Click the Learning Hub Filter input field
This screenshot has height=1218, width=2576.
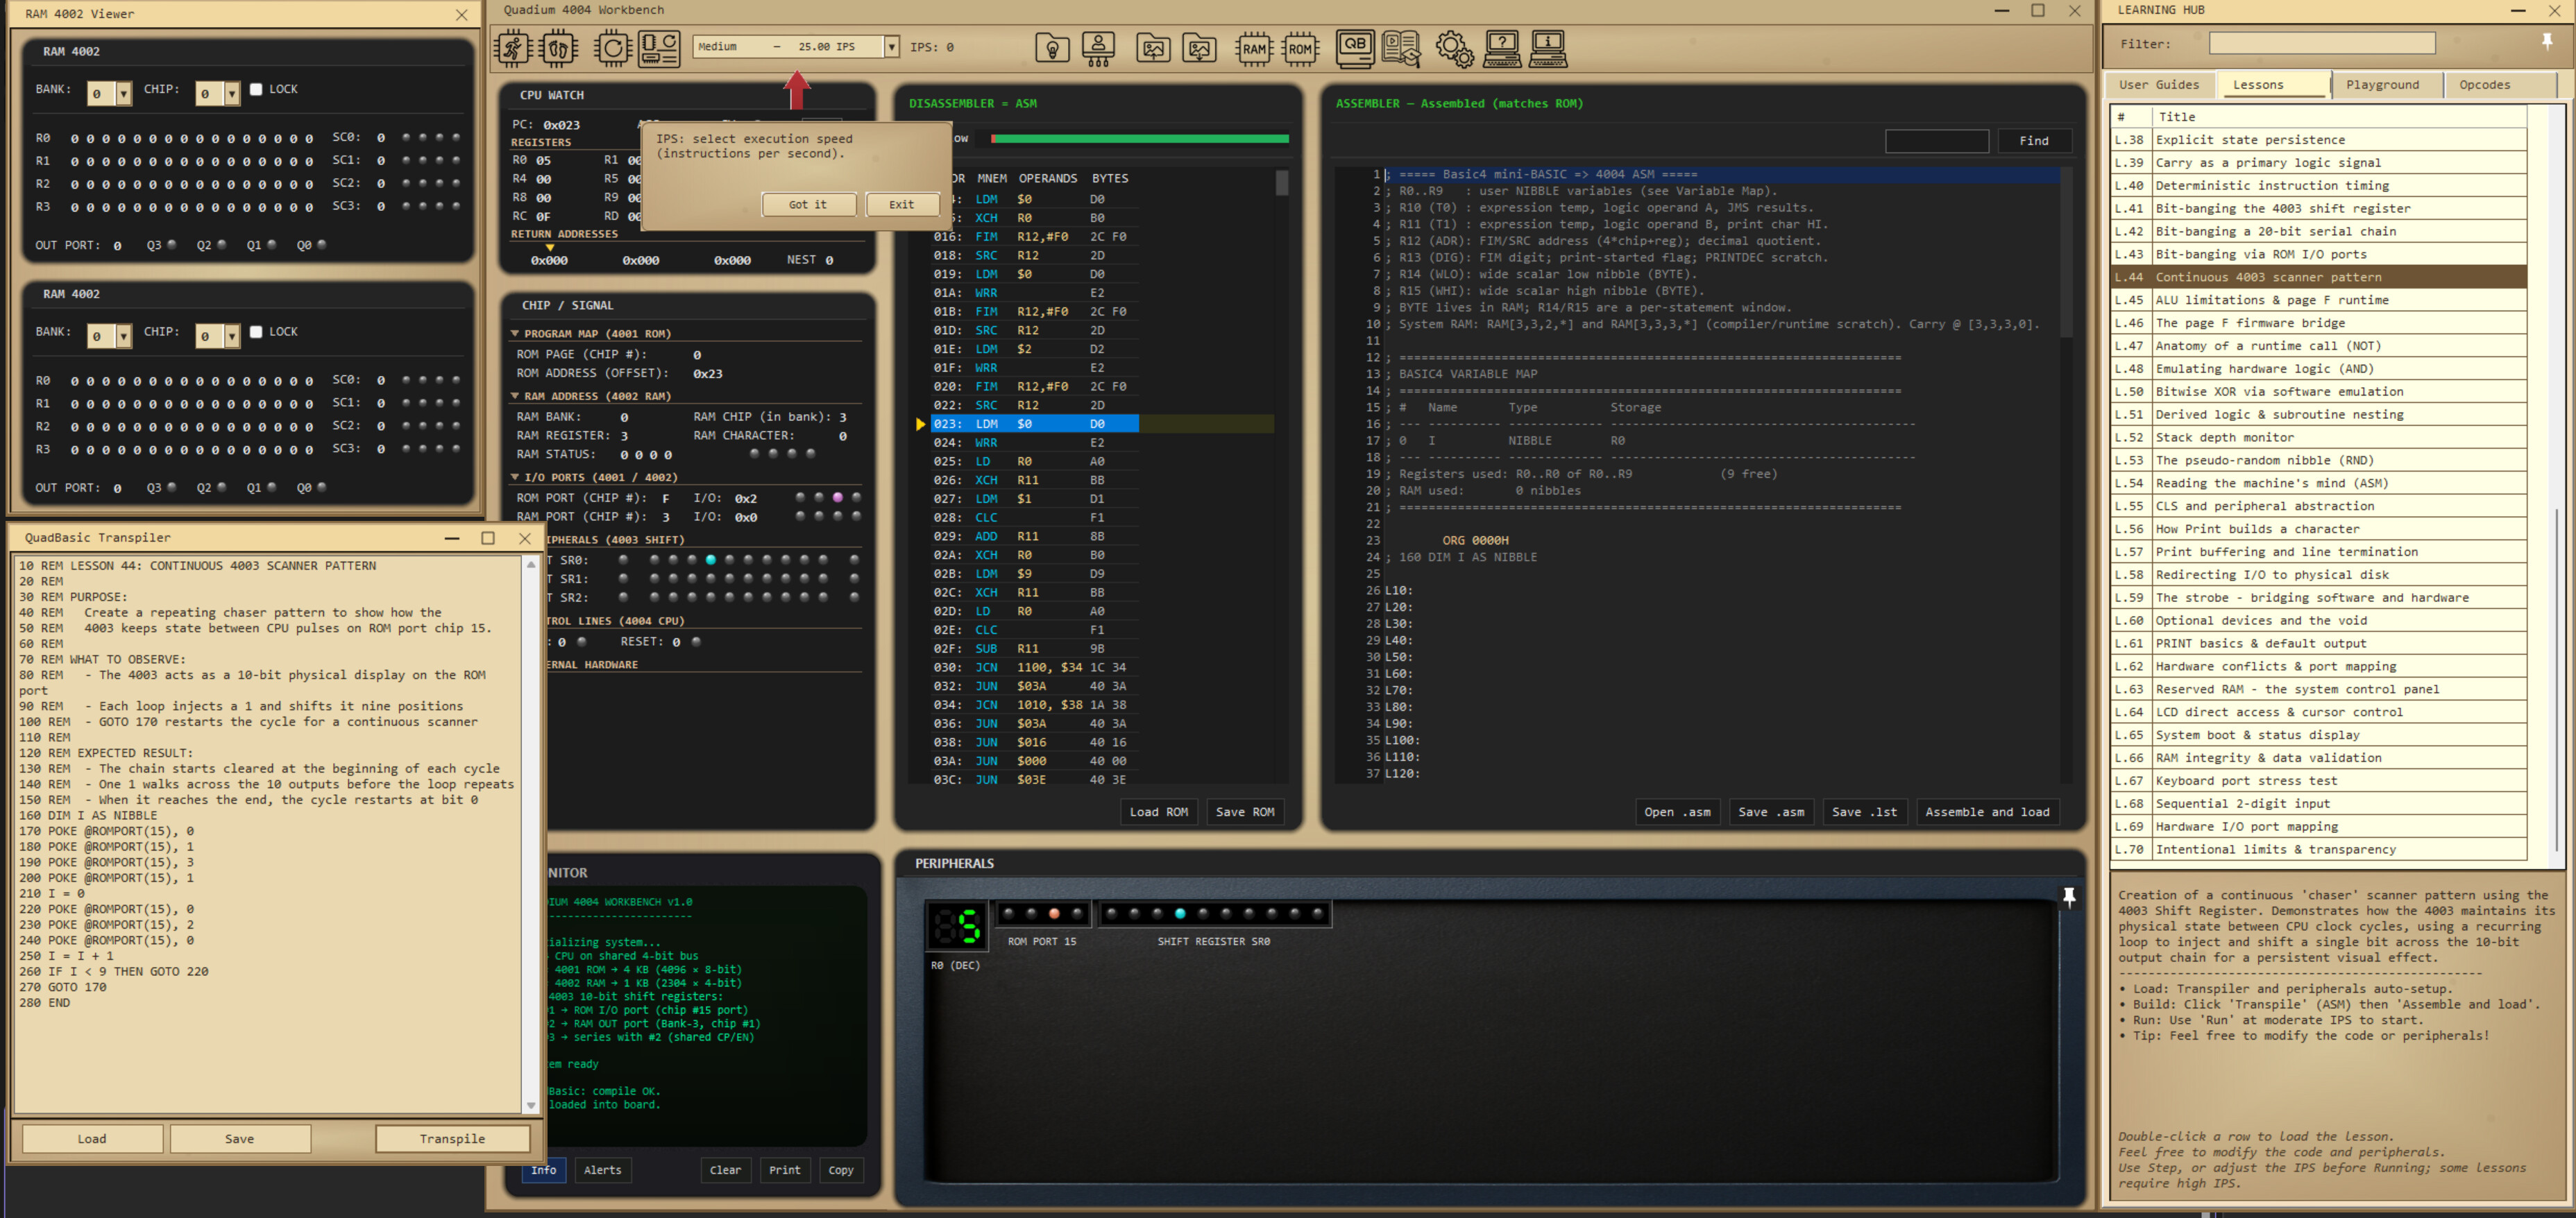tap(2321, 43)
